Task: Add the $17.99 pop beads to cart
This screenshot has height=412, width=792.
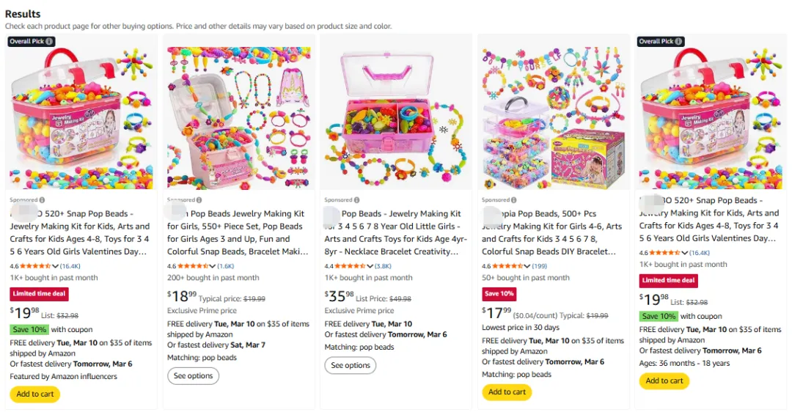Action: [x=507, y=391]
